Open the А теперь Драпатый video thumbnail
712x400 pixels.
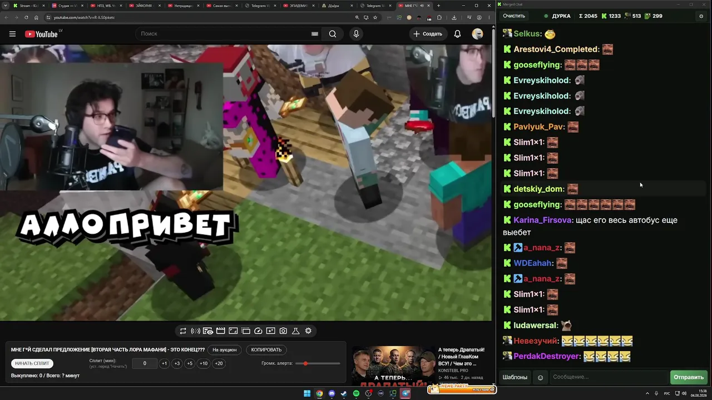393,366
